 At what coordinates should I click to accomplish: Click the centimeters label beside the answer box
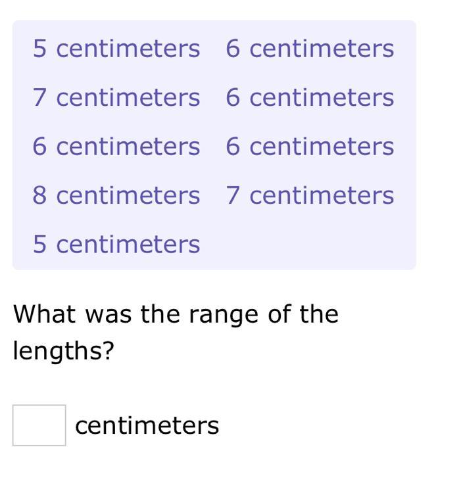pos(147,425)
